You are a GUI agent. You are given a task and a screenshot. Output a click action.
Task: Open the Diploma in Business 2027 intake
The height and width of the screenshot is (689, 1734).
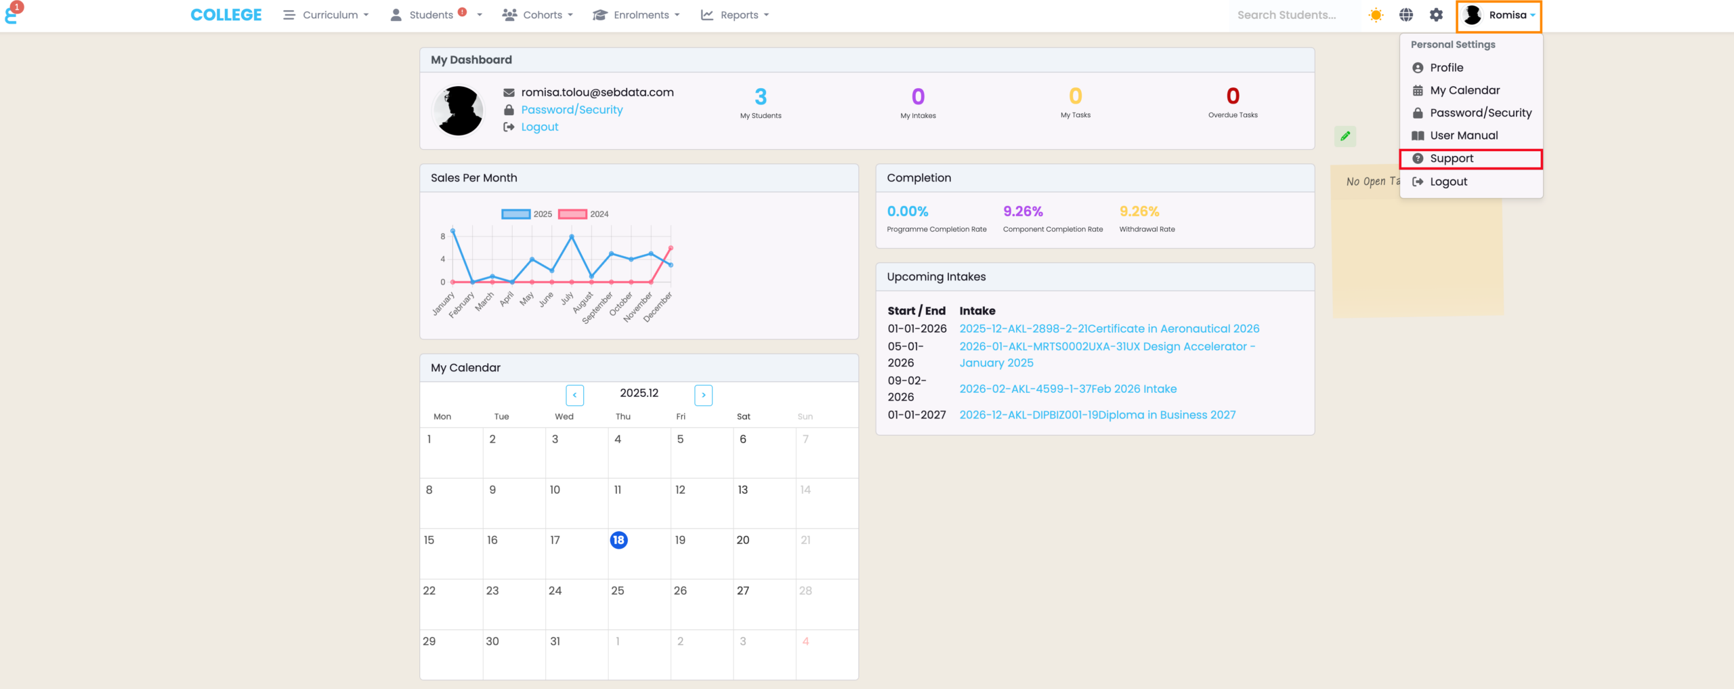pyautogui.click(x=1097, y=415)
